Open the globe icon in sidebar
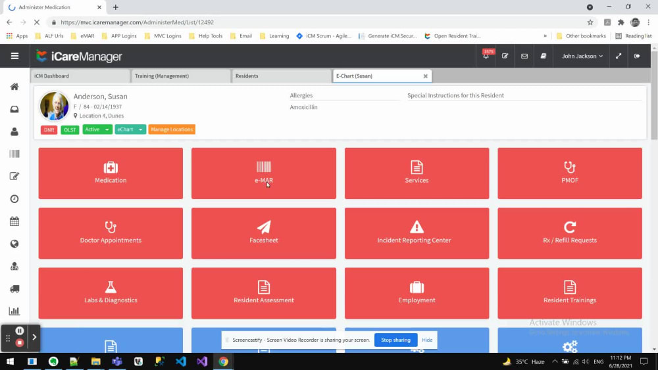Image resolution: width=658 pixels, height=370 pixels. pyautogui.click(x=14, y=244)
